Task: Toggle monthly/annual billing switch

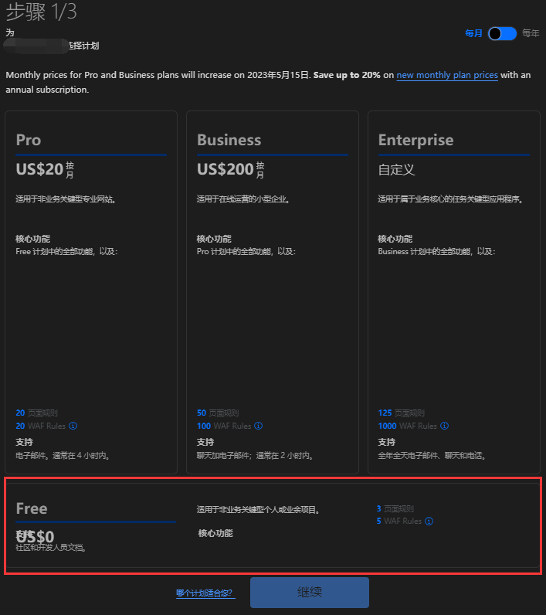Action: 502,33
